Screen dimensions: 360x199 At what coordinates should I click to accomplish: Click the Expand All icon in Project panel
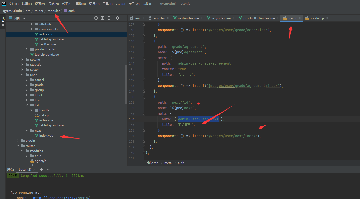tap(102, 18)
